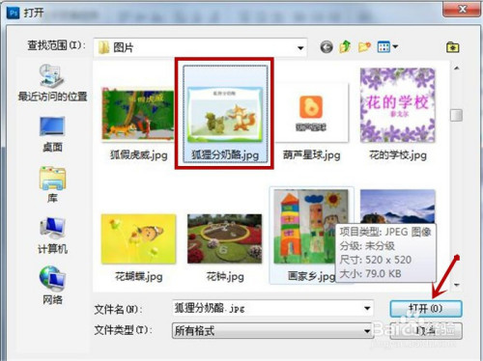Click the file name label 狐假虎威.jpg
Screen dimensions: 483x361
(x=139, y=155)
